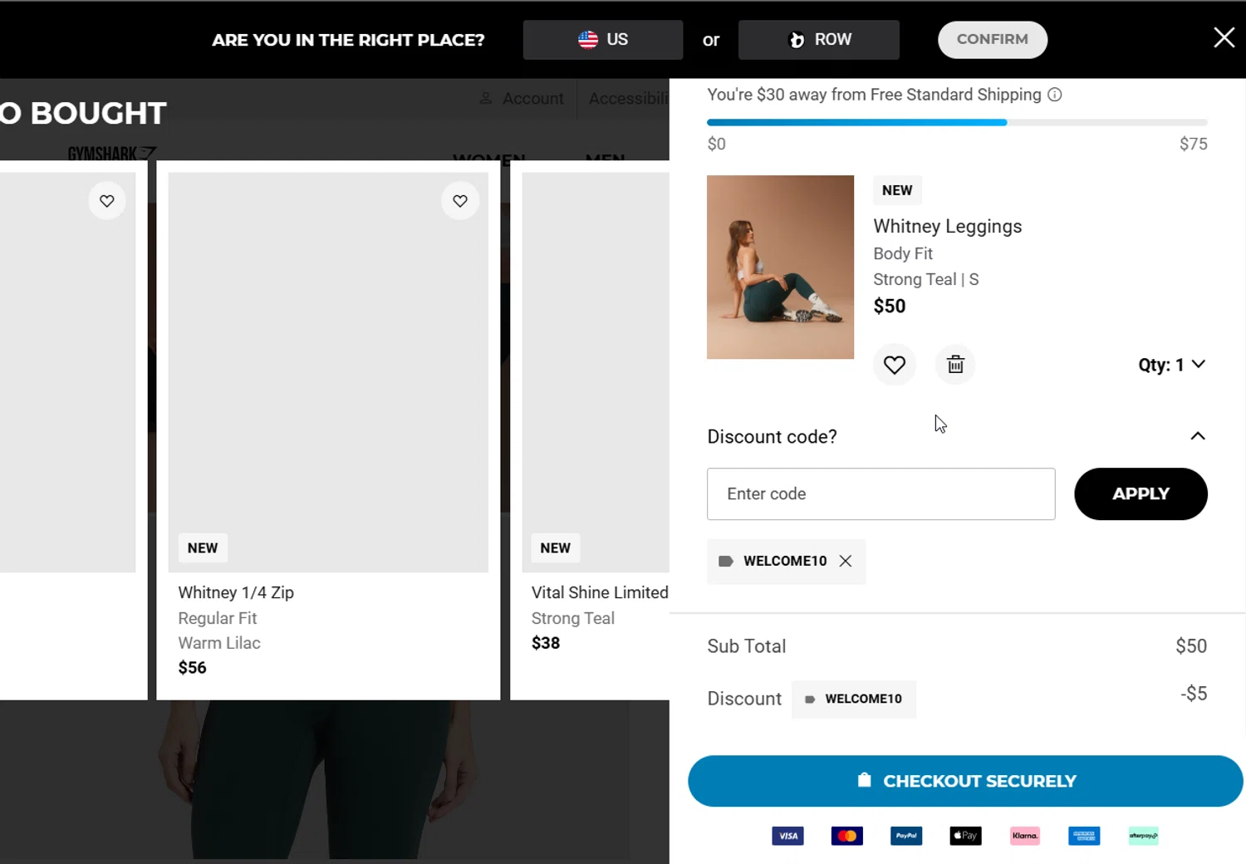Save Whitney Leggings to wishlist
1246x864 pixels.
coord(894,365)
